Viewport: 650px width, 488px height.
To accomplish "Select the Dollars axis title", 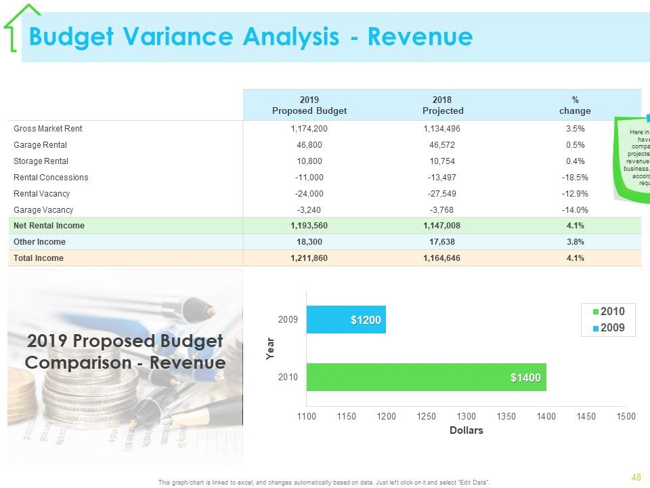I will point(467,430).
